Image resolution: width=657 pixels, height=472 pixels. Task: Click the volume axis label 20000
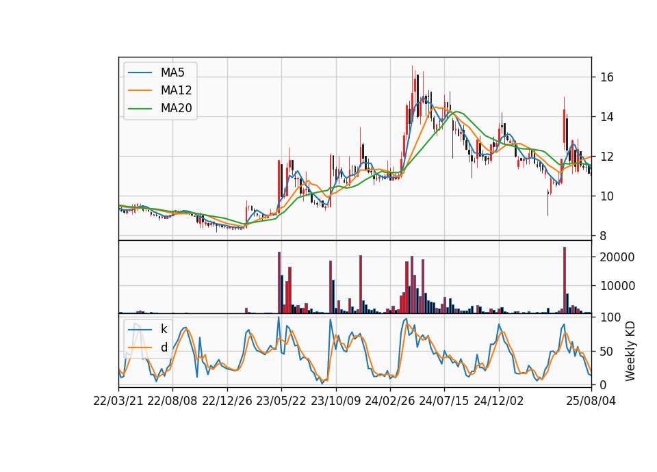point(617,257)
